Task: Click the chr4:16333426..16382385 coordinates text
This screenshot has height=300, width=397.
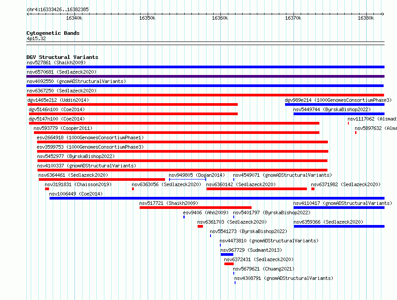Action: (58, 9)
